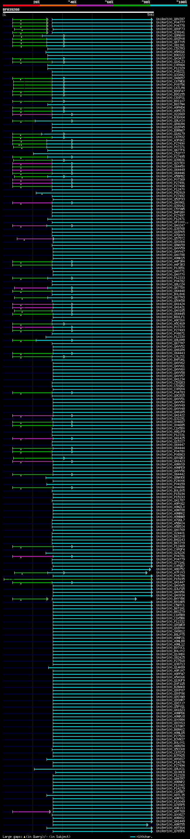Viewport: 190px width, 839px height.
Task: Select label UniRef100_Q461R5
Action: [x=170, y=412]
